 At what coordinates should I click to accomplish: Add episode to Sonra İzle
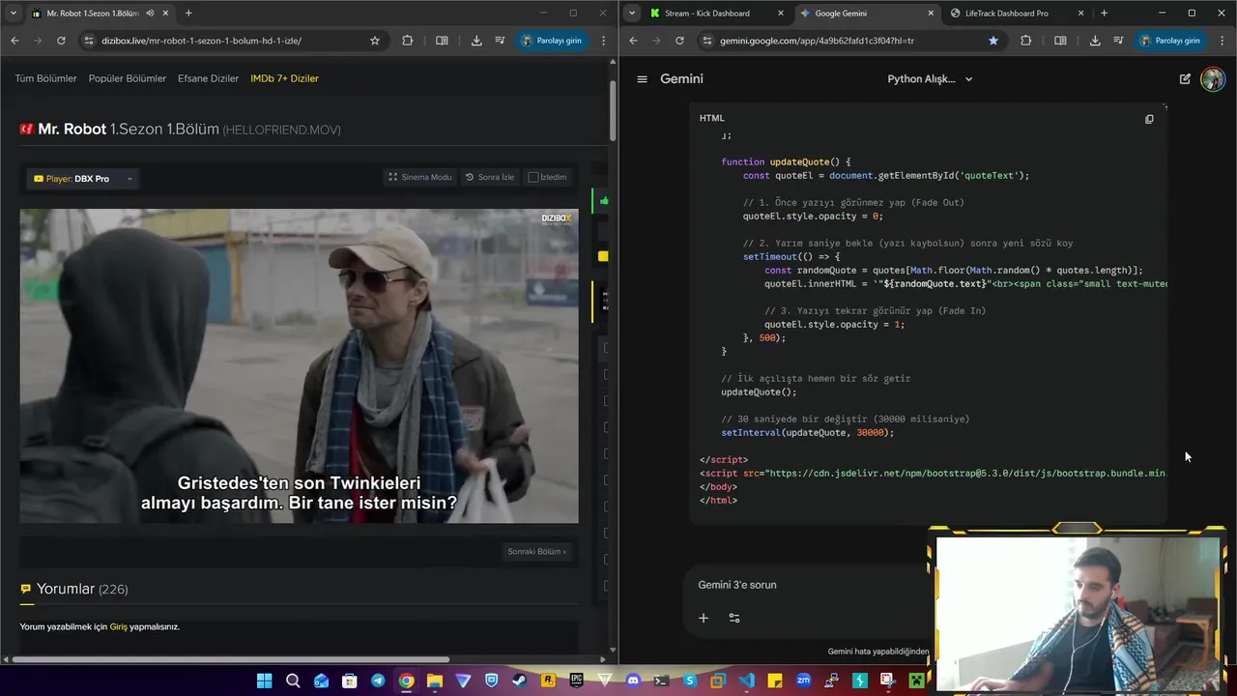(x=490, y=177)
